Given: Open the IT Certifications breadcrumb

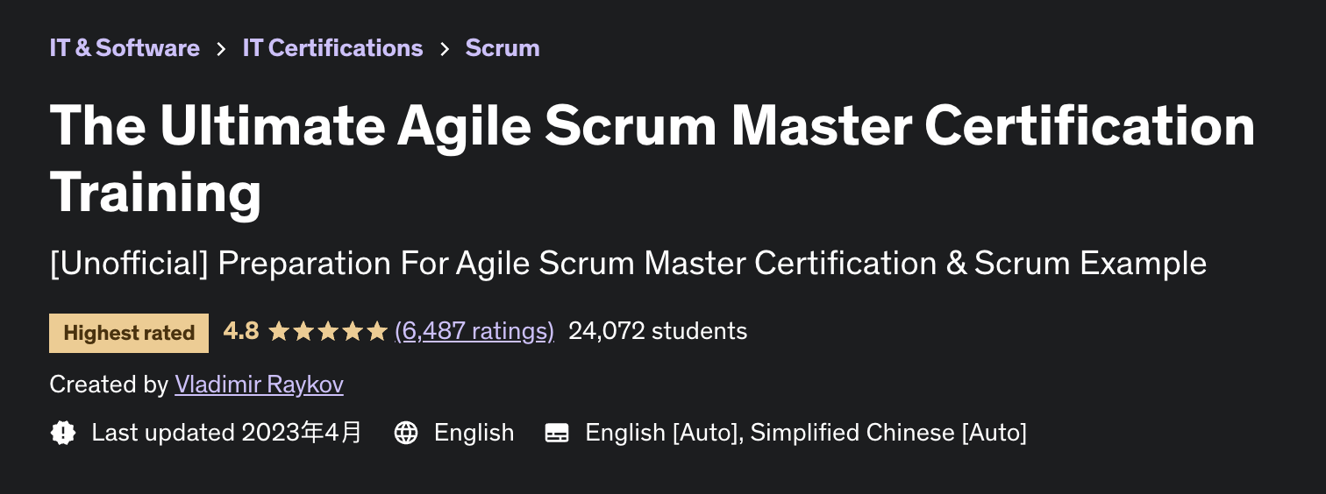Looking at the screenshot, I should pos(332,48).
